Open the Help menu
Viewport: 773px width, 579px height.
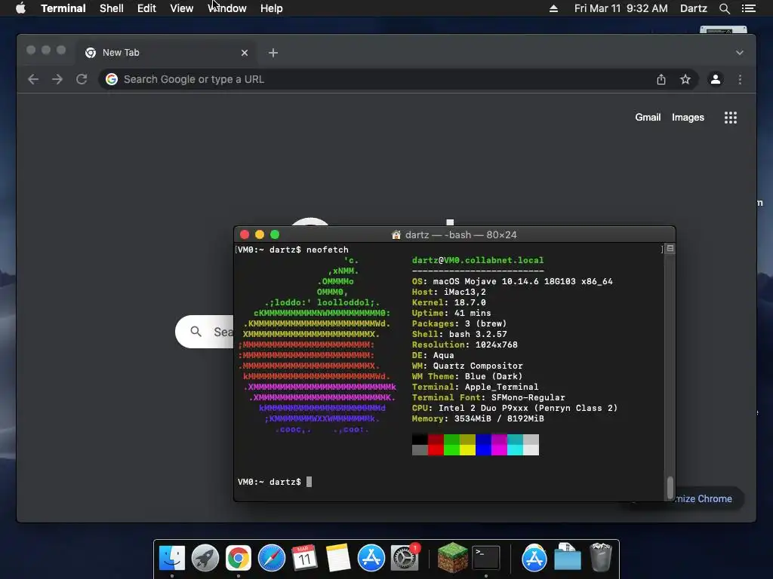coord(271,8)
